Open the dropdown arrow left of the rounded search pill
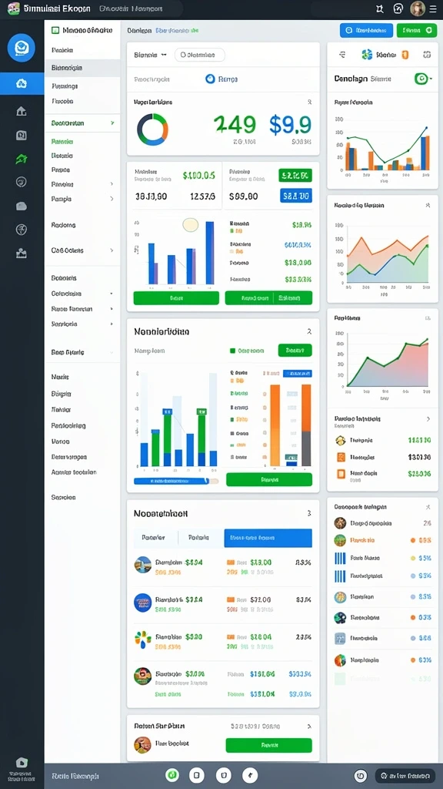Screen dimensions: 443x789 (164, 55)
